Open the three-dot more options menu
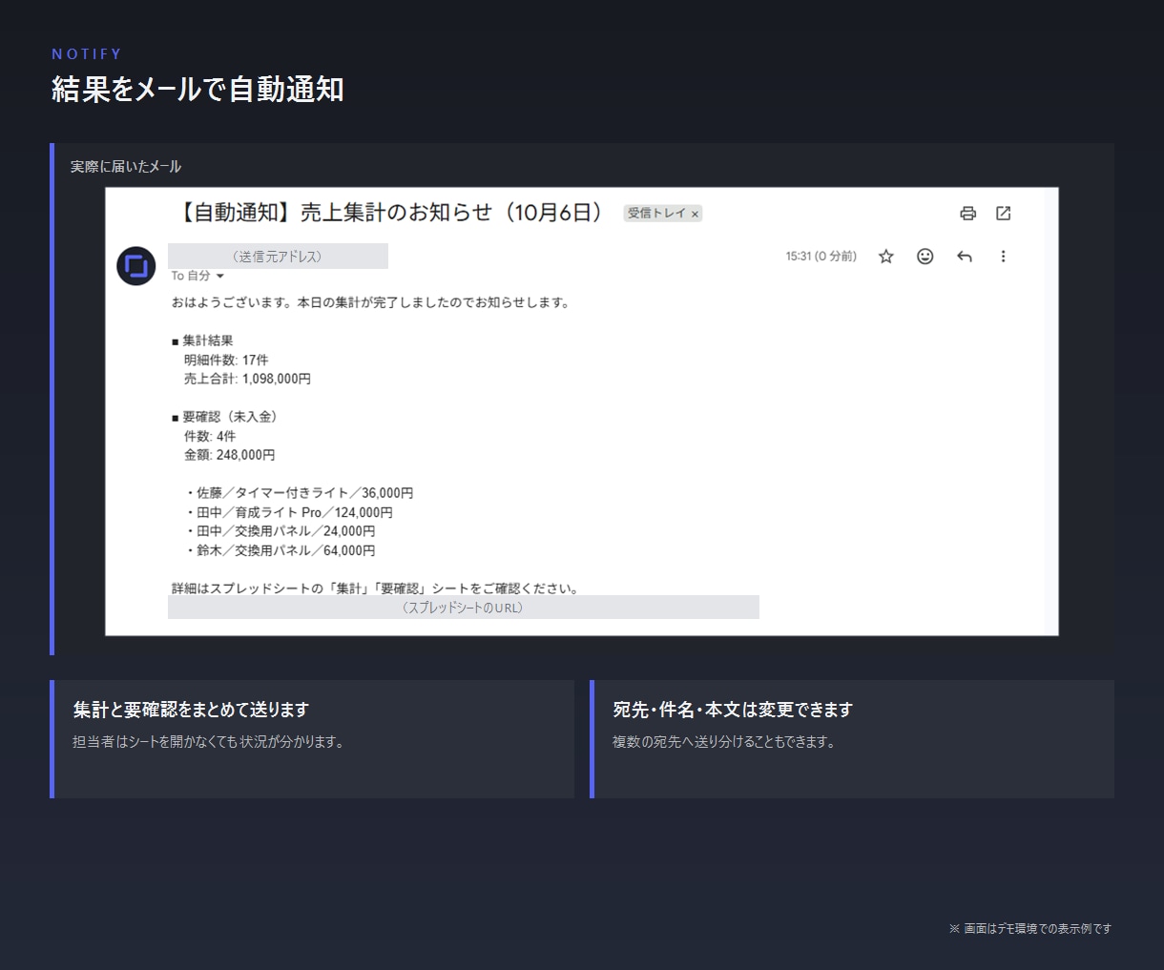This screenshot has height=970, width=1164. click(x=1003, y=257)
